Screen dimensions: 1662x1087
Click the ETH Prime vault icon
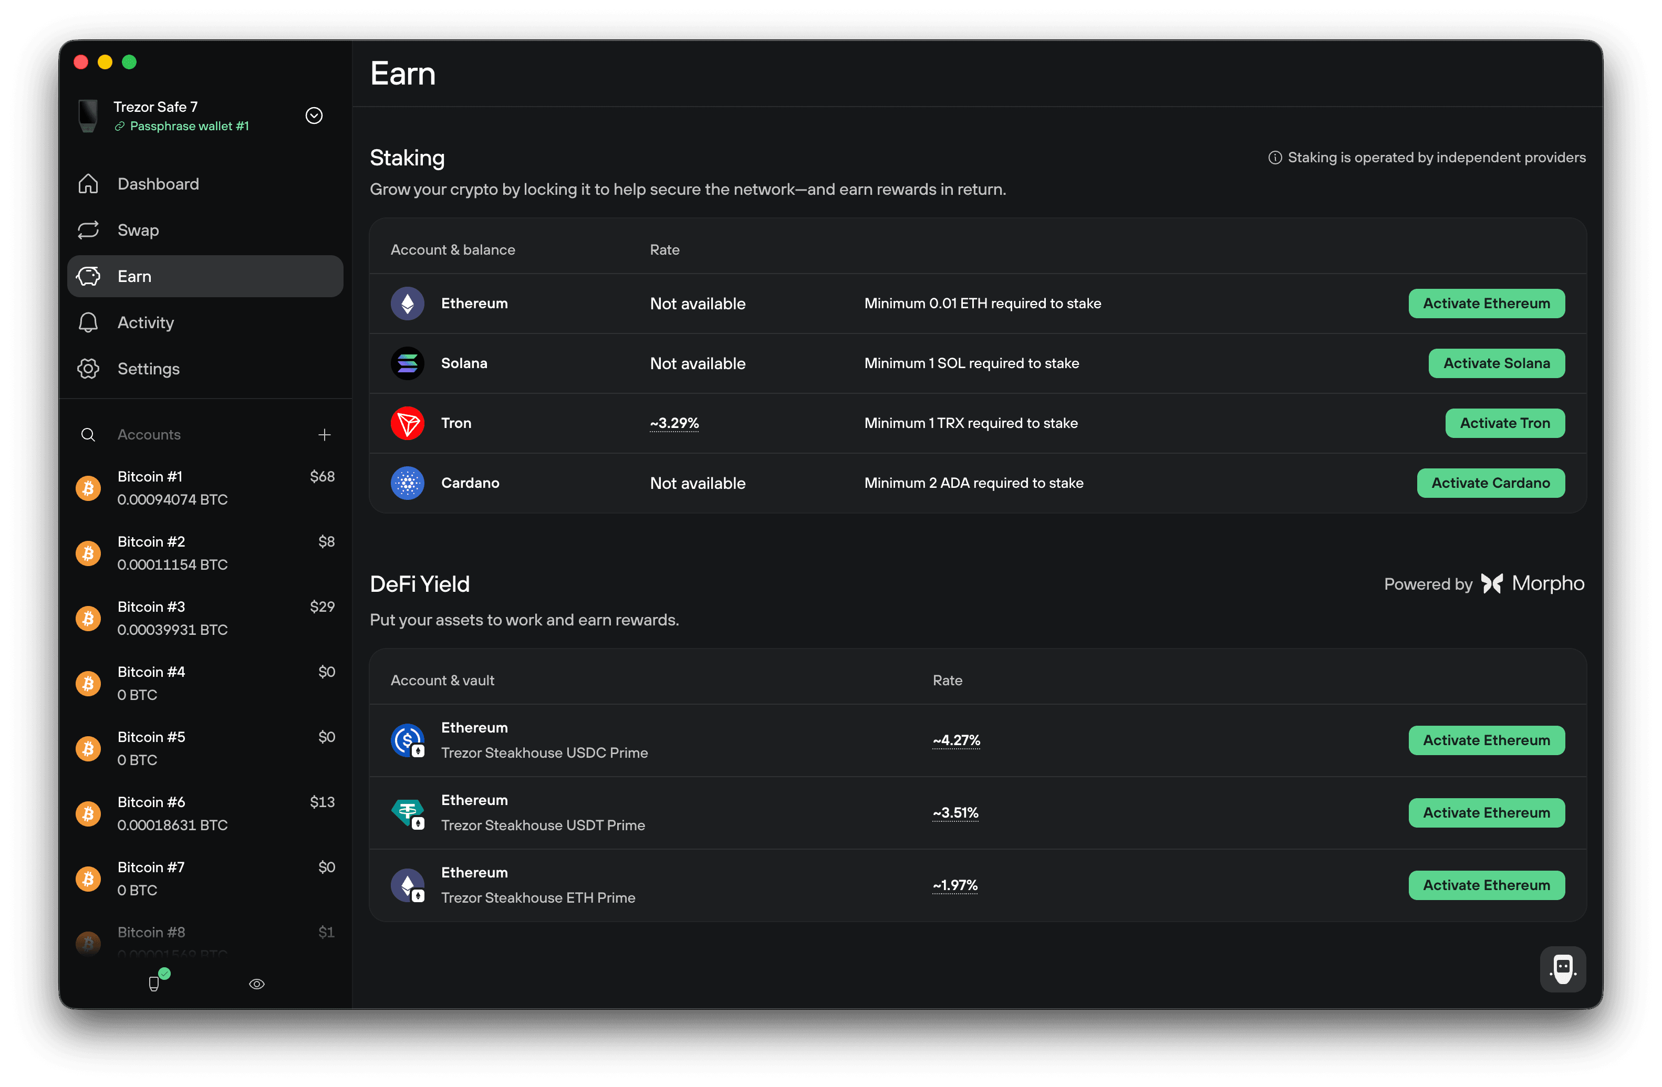408,885
